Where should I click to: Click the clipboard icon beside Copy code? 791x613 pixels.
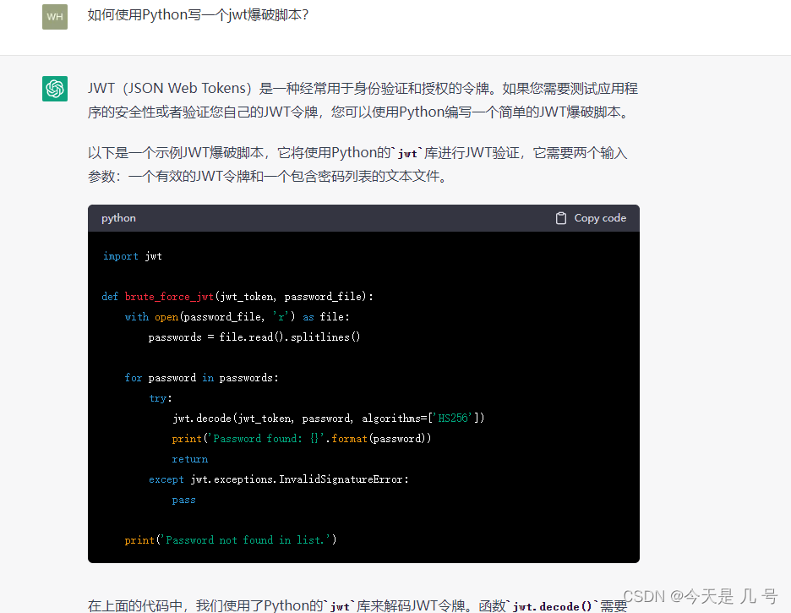(561, 218)
